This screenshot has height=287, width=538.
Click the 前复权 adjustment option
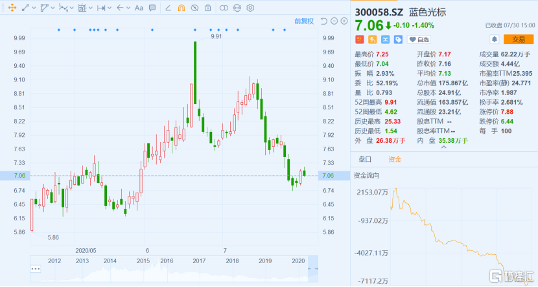point(304,21)
